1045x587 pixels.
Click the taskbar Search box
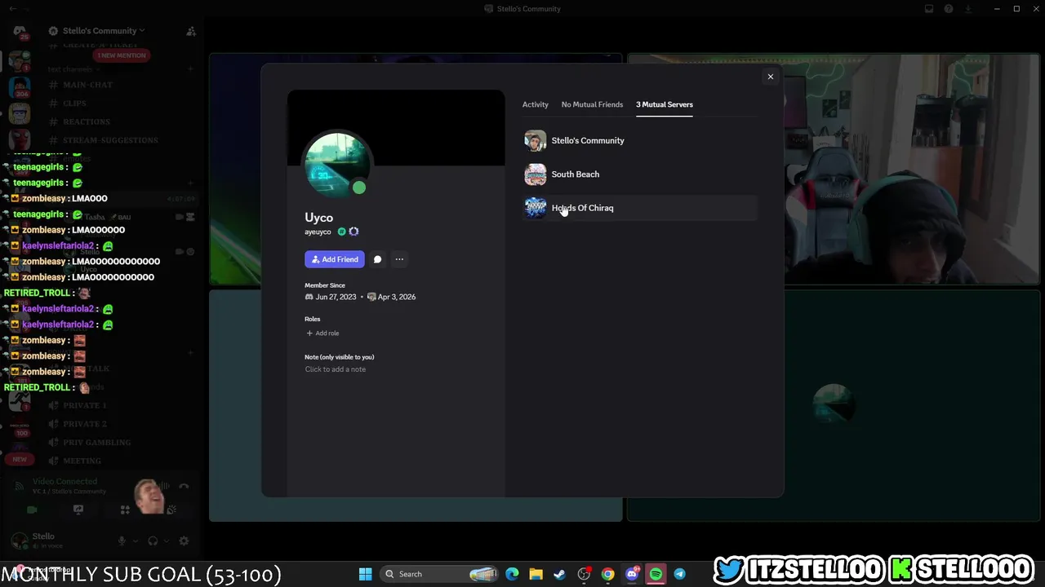pyautogui.click(x=440, y=574)
